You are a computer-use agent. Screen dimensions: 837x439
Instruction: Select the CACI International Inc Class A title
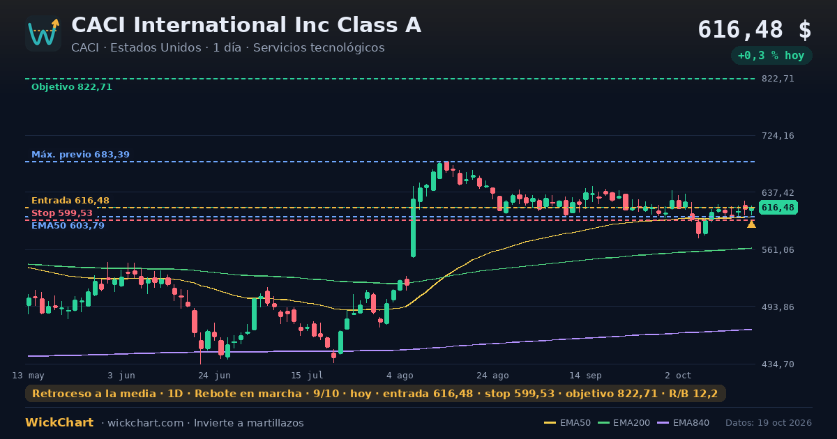[246, 25]
